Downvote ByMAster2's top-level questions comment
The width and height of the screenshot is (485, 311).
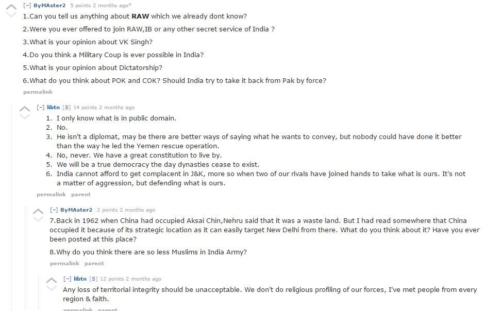[x=11, y=14]
